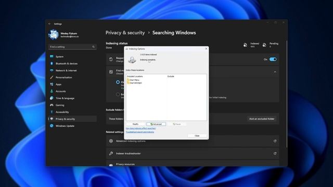Image resolution: width=333 pixels, height=187 pixels.
Task: Click the Time & language globe icon
Action: click(52, 98)
